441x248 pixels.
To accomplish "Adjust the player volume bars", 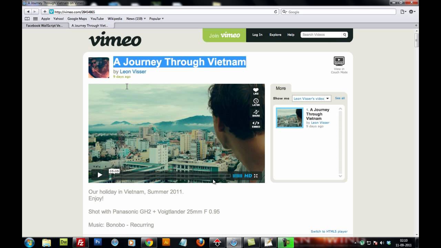I will 237,176.
